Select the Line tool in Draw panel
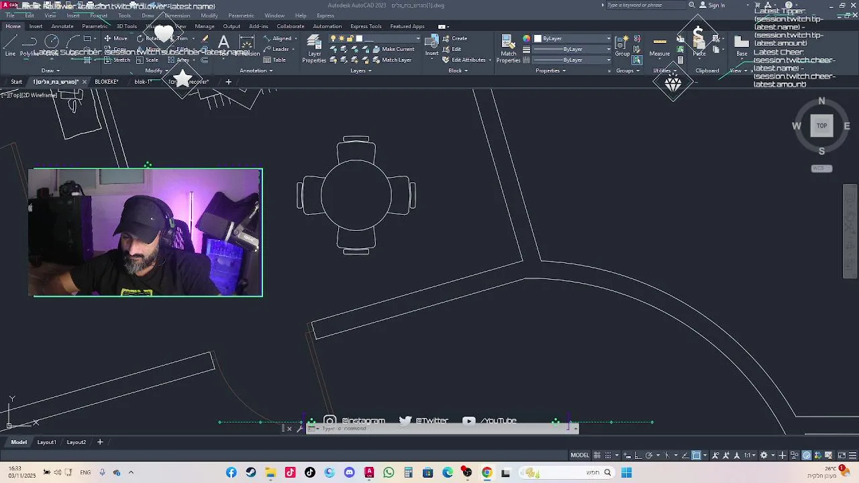 [x=10, y=46]
